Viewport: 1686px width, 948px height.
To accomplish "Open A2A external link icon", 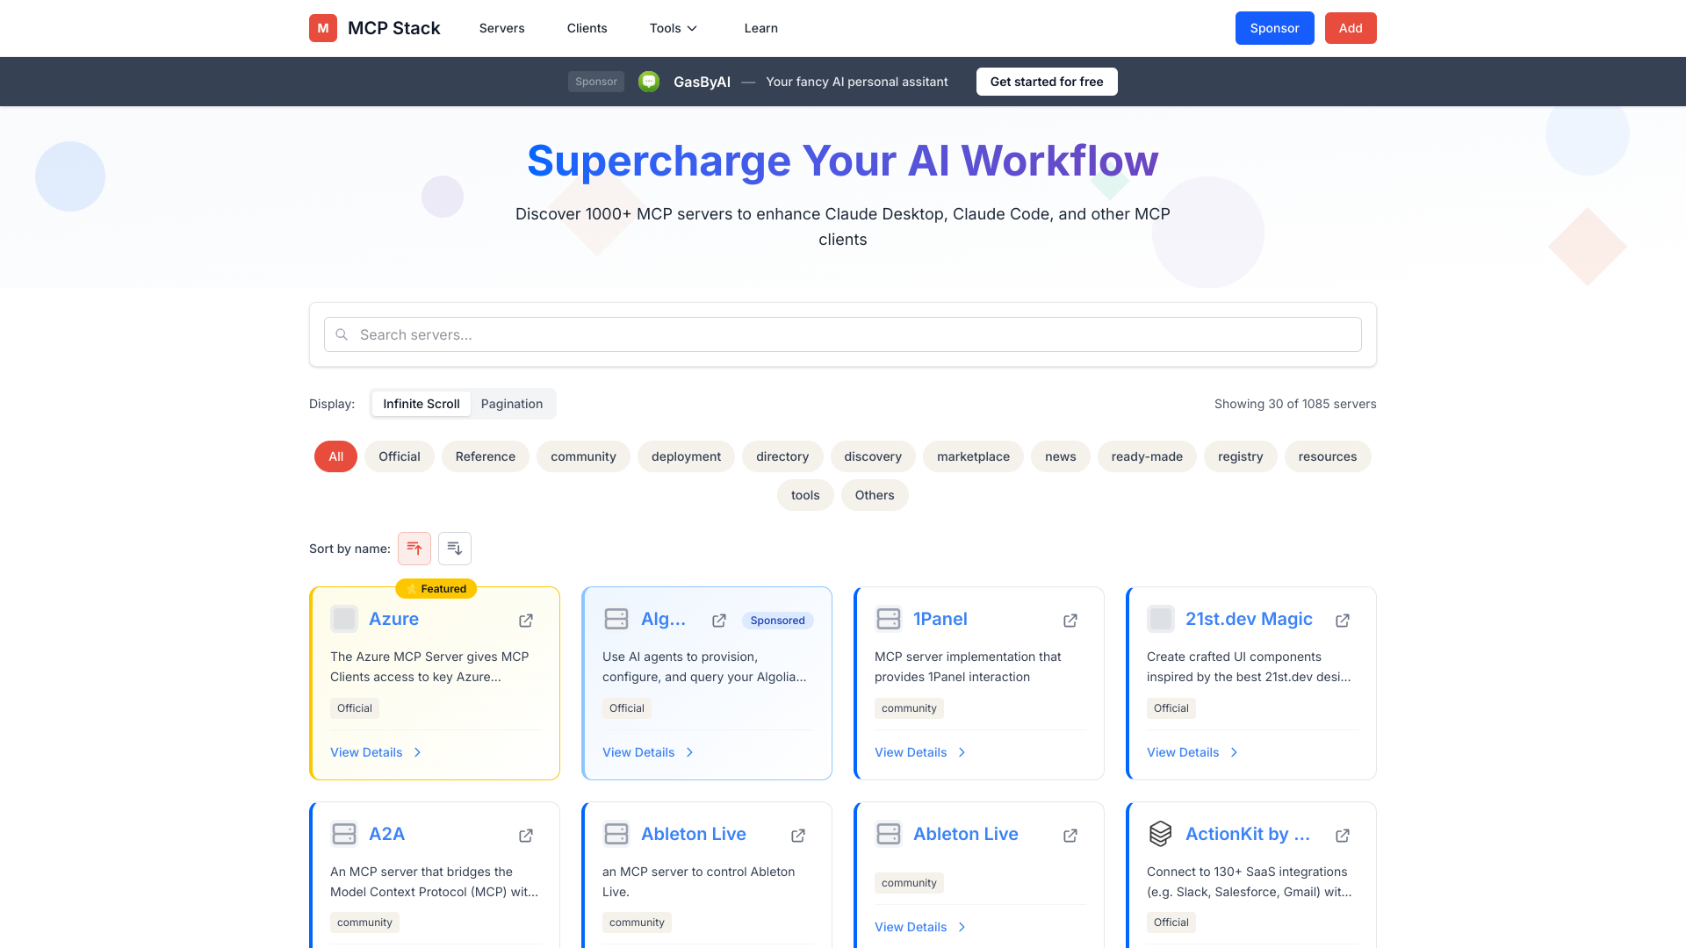I will click(526, 836).
